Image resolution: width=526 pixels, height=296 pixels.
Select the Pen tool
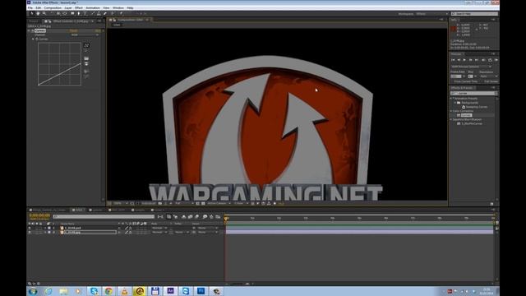point(79,13)
